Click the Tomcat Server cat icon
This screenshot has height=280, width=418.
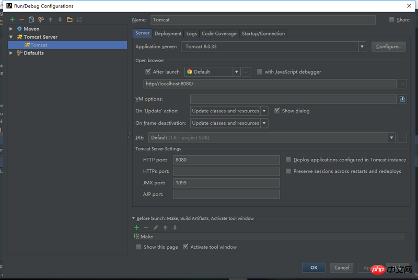tap(19, 37)
